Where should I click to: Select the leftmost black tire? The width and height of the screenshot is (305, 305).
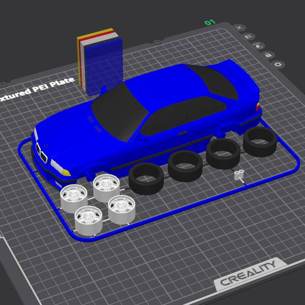tap(146, 178)
